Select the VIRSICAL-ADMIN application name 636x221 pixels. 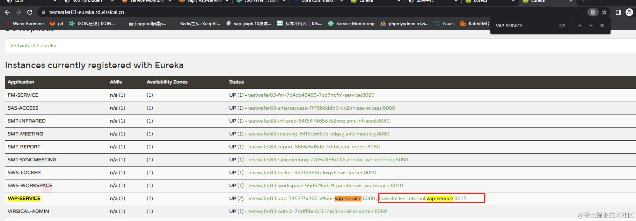click(28, 211)
